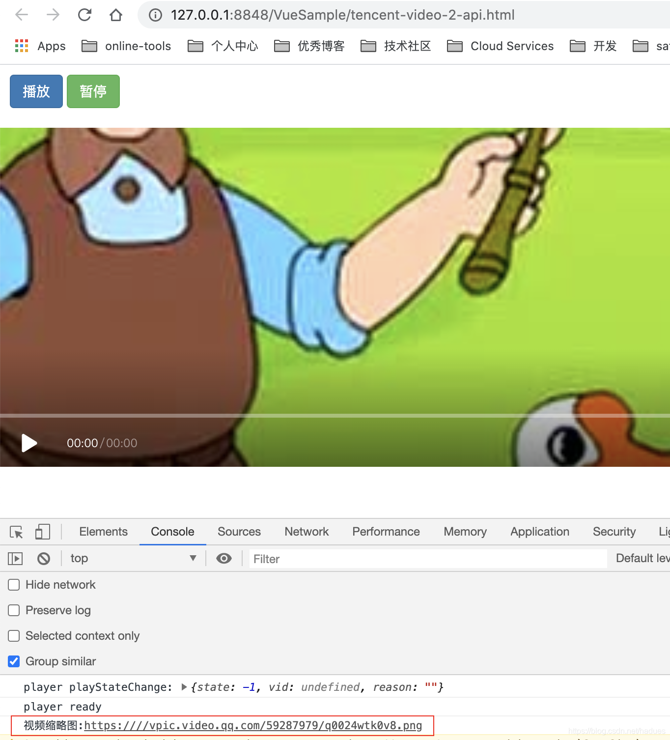
Task: Switch to the Sources tab
Action: pyautogui.click(x=239, y=532)
